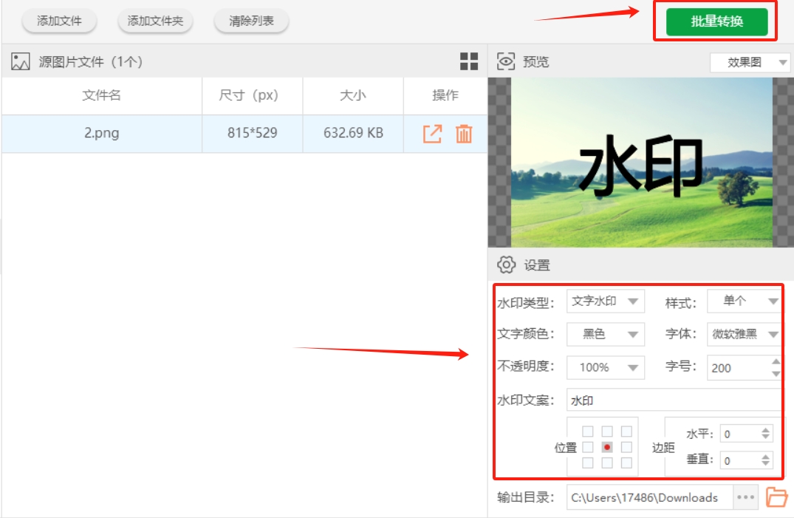This screenshot has height=518, width=794.
Task: Start 批量转换 batch conversion
Action: 716,21
